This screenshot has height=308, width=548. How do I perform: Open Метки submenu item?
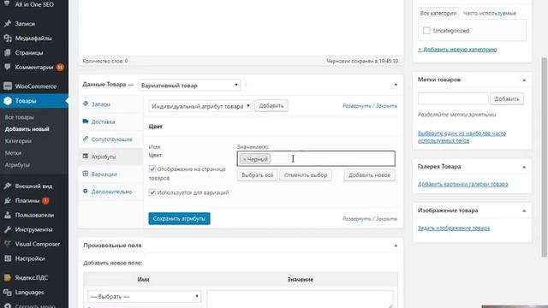coord(14,153)
